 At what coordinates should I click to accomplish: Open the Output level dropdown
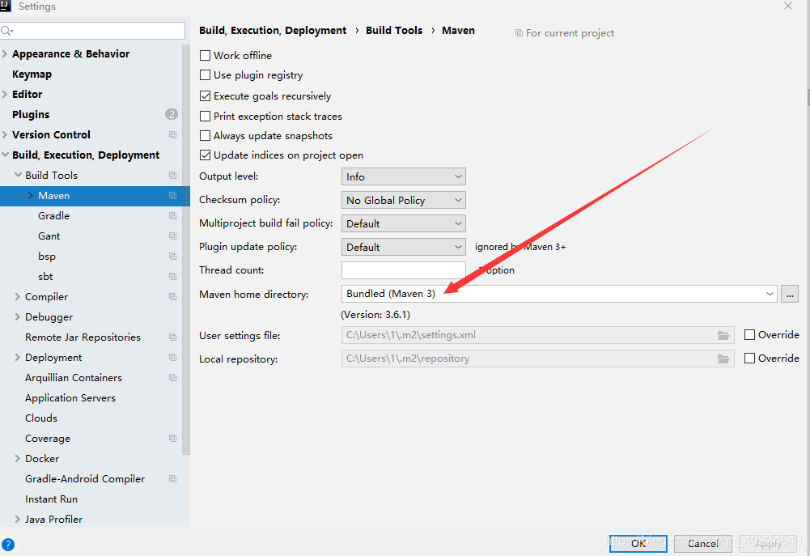point(404,176)
